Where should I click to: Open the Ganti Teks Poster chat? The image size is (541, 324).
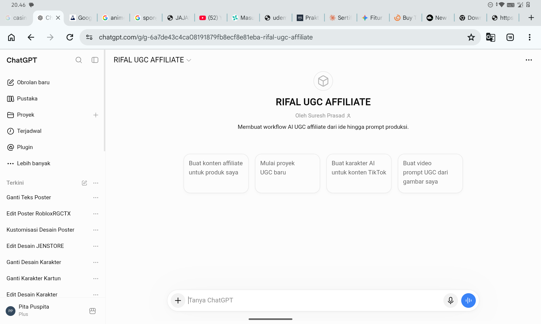pos(29,197)
